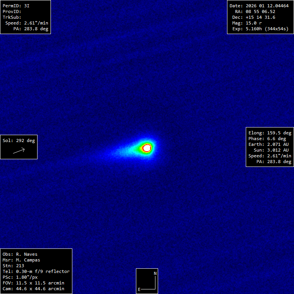Click the Date 2026 01 12.04464 line

point(259,6)
